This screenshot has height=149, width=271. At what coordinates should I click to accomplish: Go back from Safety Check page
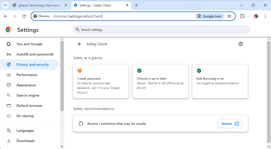pos(79,44)
